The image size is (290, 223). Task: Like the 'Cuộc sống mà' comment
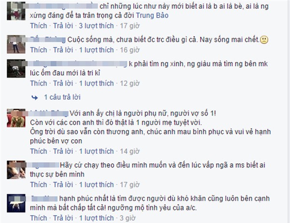(x=39, y=50)
